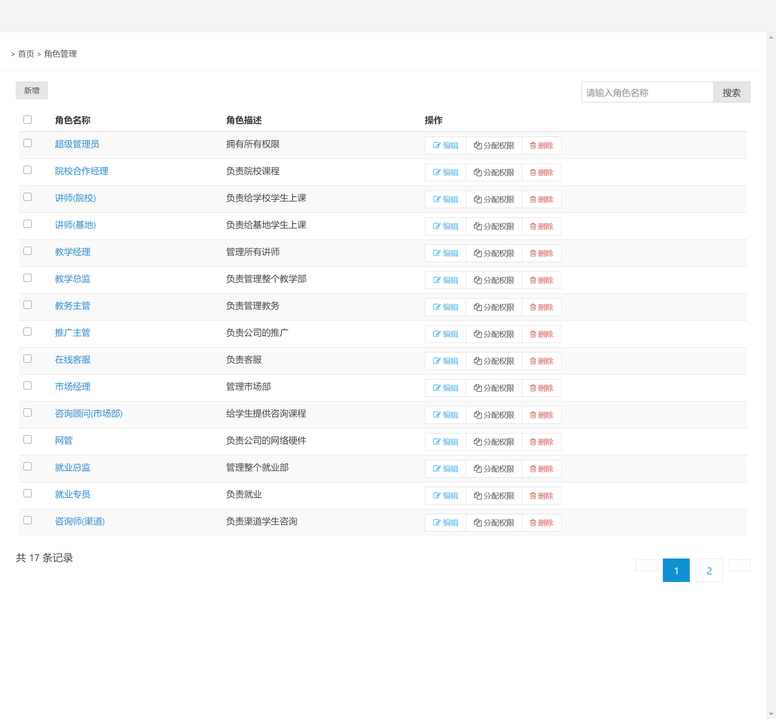Assign permissions to 讲师(基地)
Image resolution: width=776 pixels, height=719 pixels.
click(x=494, y=226)
